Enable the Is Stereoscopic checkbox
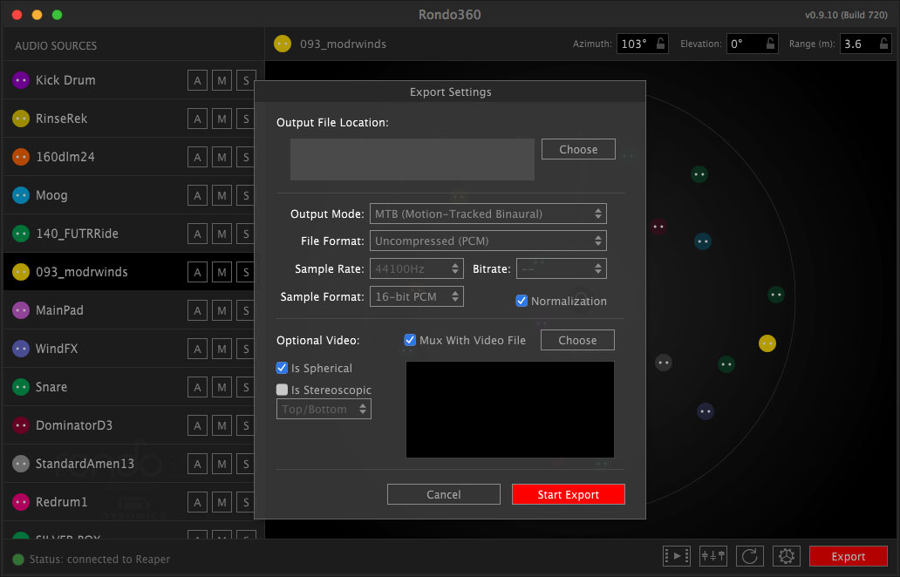 point(282,390)
